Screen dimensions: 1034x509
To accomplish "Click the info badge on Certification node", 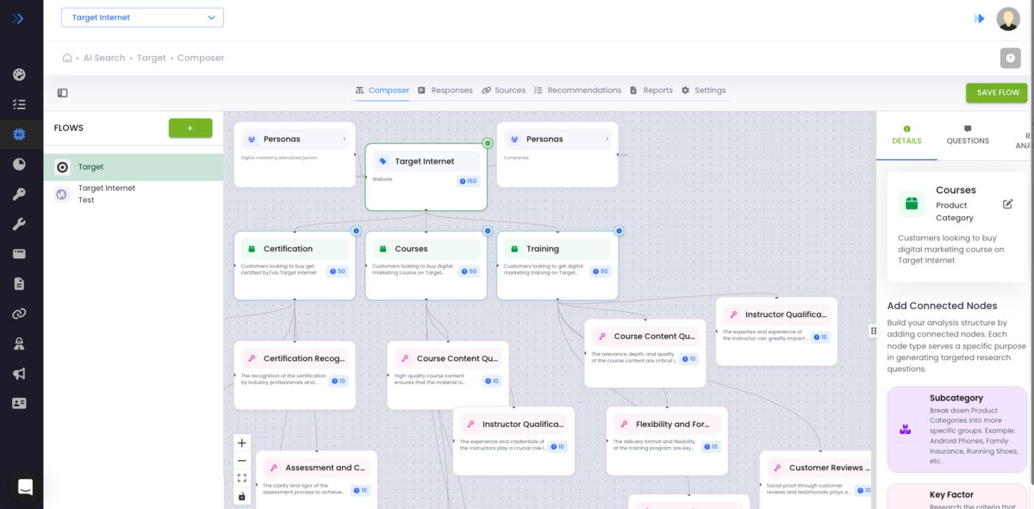I will point(355,231).
